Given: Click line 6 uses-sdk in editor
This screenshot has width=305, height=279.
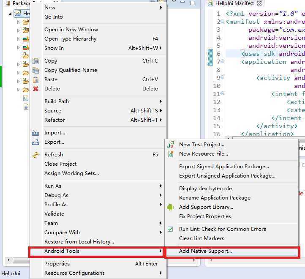Looking at the screenshot, I should click(265, 54).
